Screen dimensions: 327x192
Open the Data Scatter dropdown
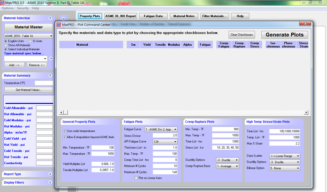[x=285, y=156]
